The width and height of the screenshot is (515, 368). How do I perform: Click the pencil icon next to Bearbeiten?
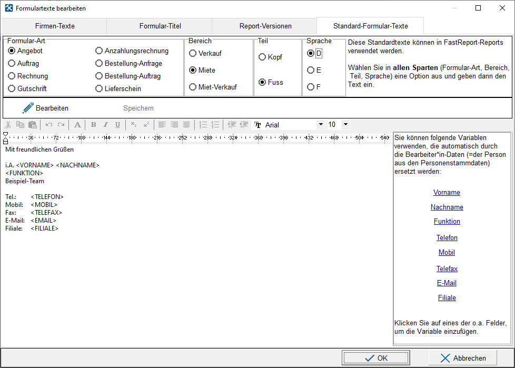(28, 108)
